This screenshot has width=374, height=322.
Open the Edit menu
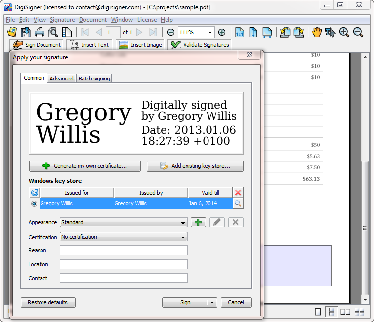[24, 20]
